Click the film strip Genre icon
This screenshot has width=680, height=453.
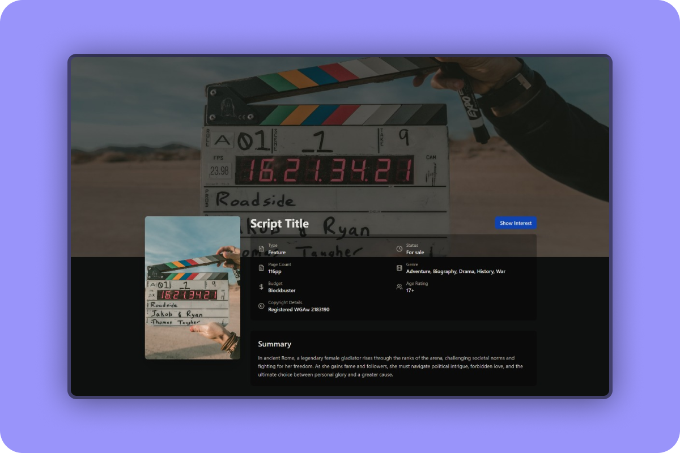(x=399, y=268)
